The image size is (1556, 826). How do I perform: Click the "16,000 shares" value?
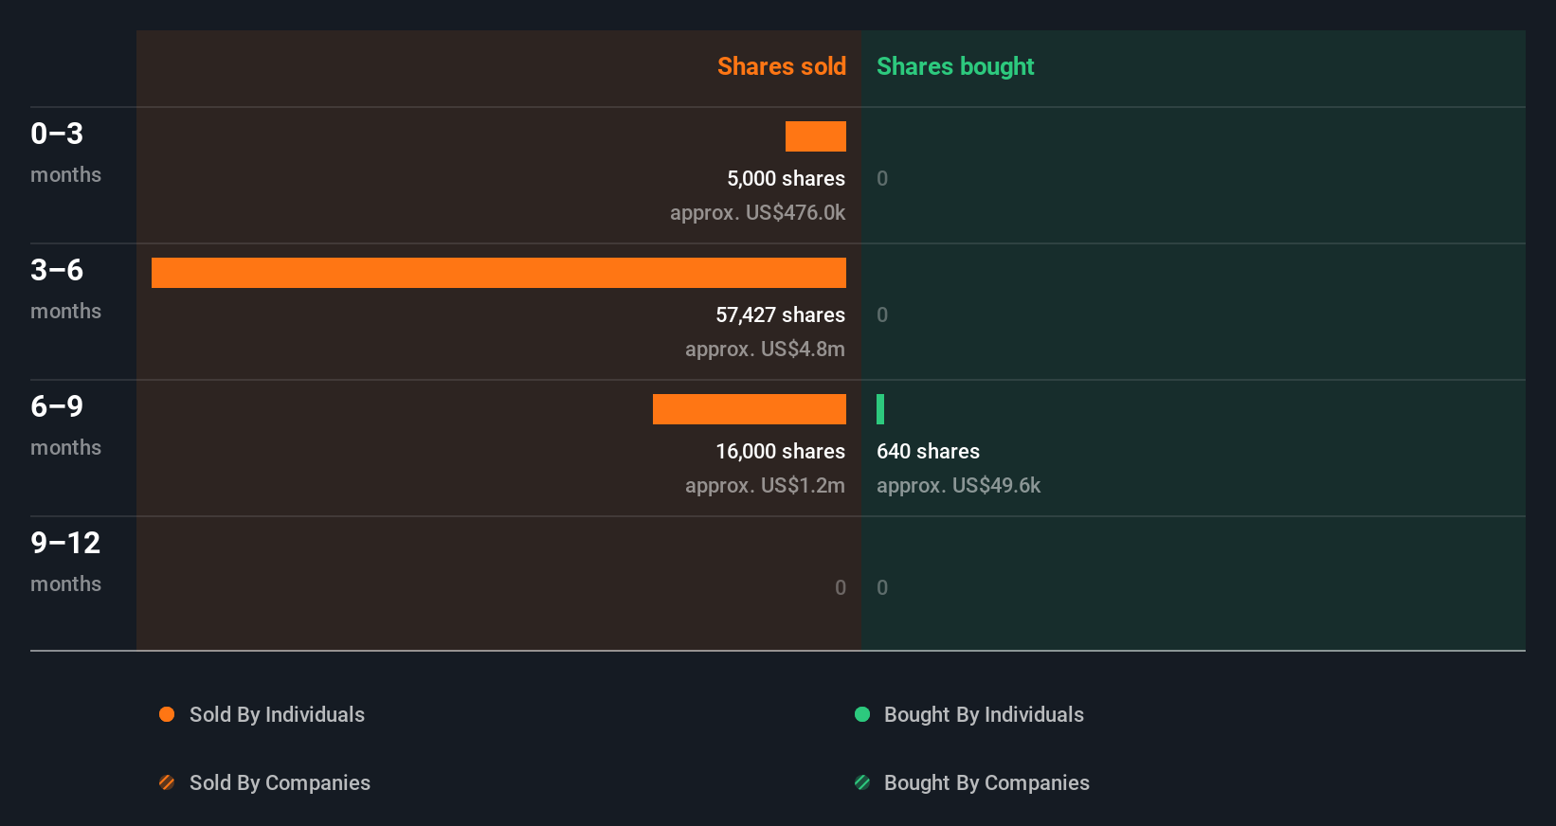click(x=781, y=451)
